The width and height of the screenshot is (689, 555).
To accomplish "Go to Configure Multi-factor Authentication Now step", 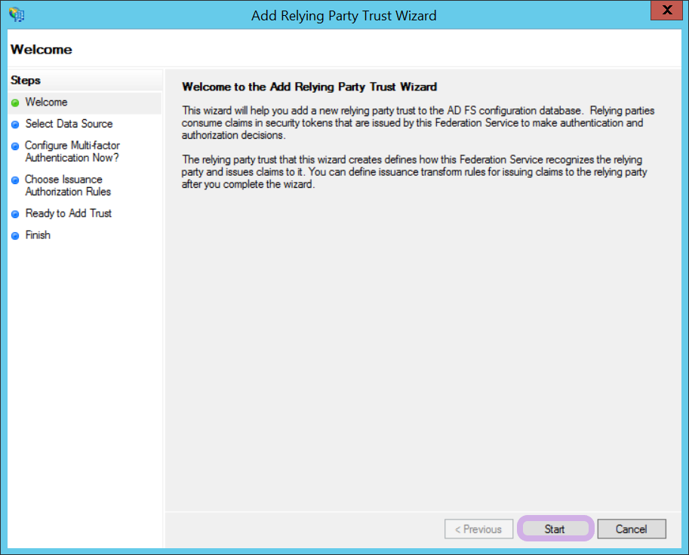I will pyautogui.click(x=72, y=152).
